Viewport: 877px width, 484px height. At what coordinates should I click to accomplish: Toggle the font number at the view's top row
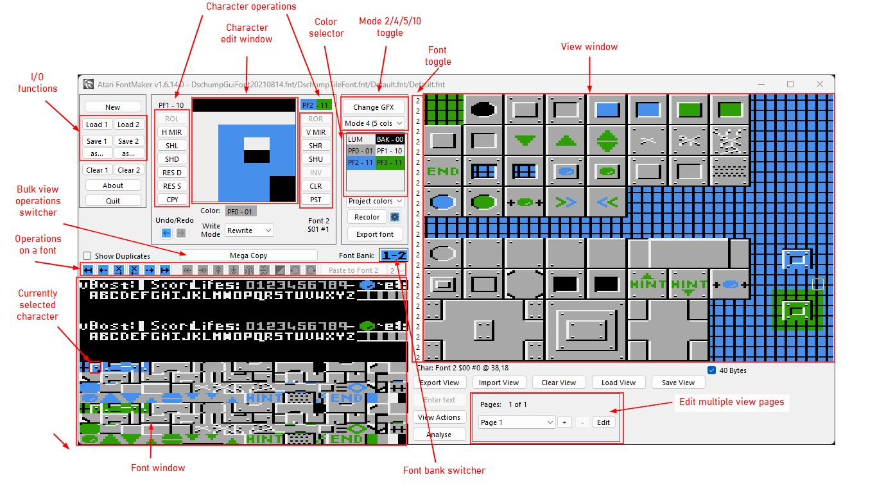click(x=418, y=101)
